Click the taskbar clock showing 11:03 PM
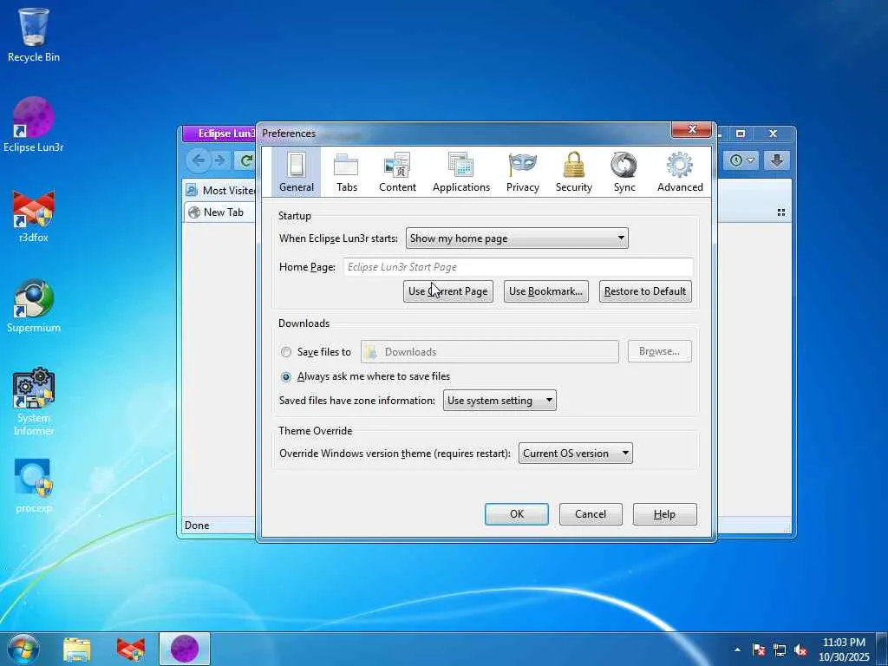 click(844, 650)
